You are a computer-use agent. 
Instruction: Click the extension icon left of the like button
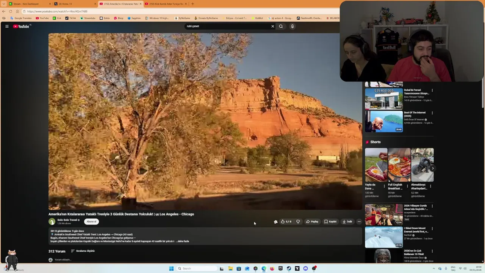pyautogui.click(x=275, y=222)
